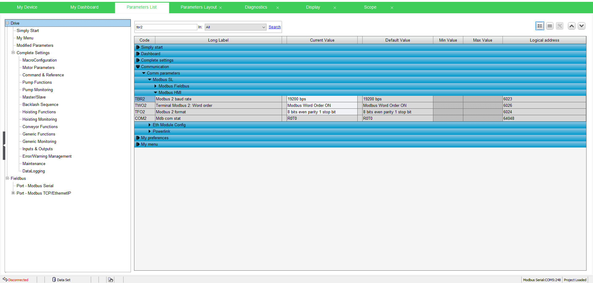Select Port - Modbus Serial in tree
Image resolution: width=593 pixels, height=283 pixels.
click(x=35, y=186)
